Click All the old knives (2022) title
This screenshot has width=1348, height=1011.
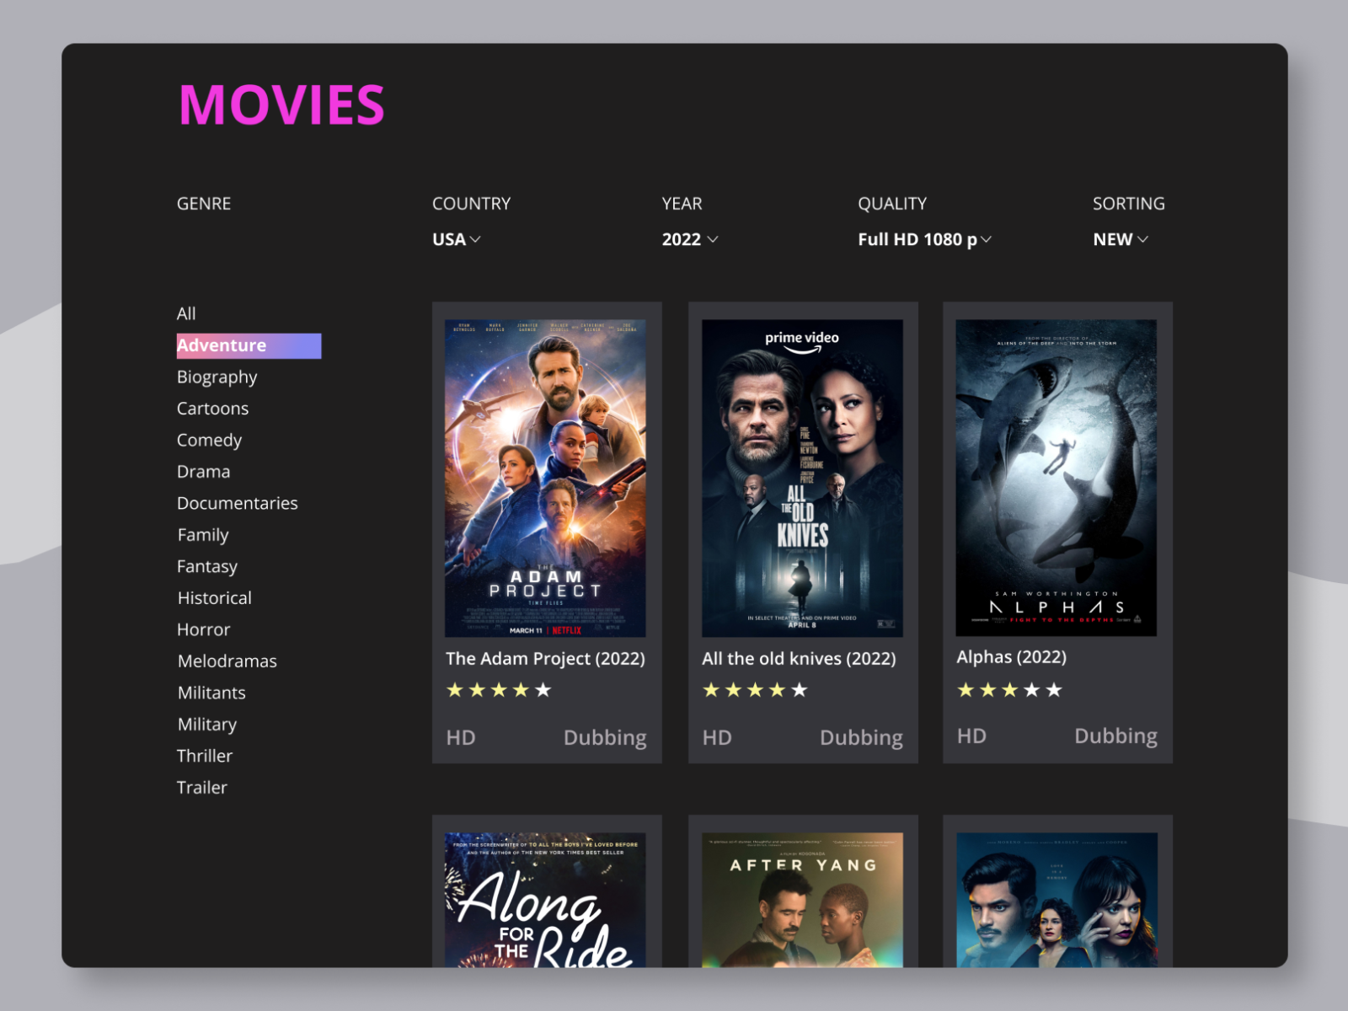[799, 659]
